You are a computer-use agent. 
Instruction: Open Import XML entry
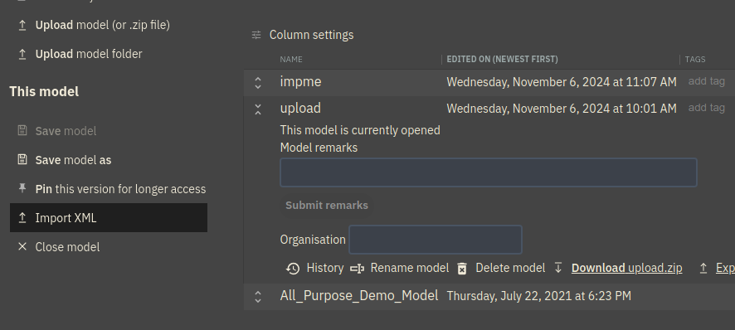tap(109, 218)
